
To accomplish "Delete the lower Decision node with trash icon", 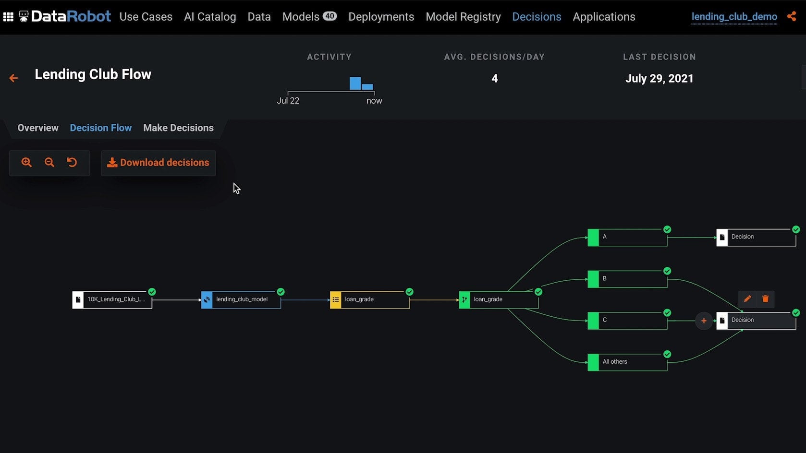I will click(765, 299).
